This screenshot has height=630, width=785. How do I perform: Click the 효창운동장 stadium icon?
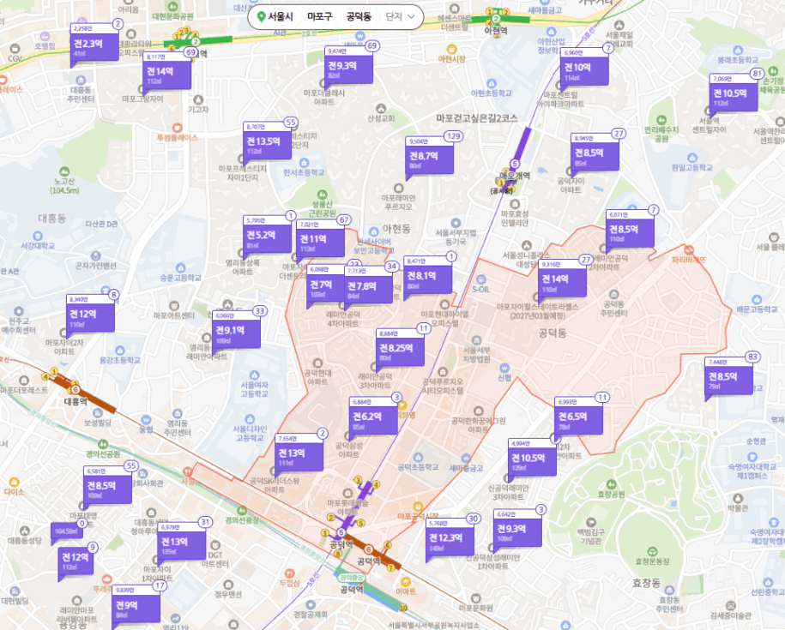(652, 551)
